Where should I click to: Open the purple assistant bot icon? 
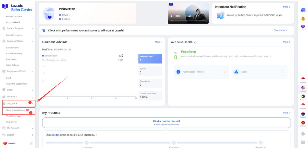click(x=303, y=27)
